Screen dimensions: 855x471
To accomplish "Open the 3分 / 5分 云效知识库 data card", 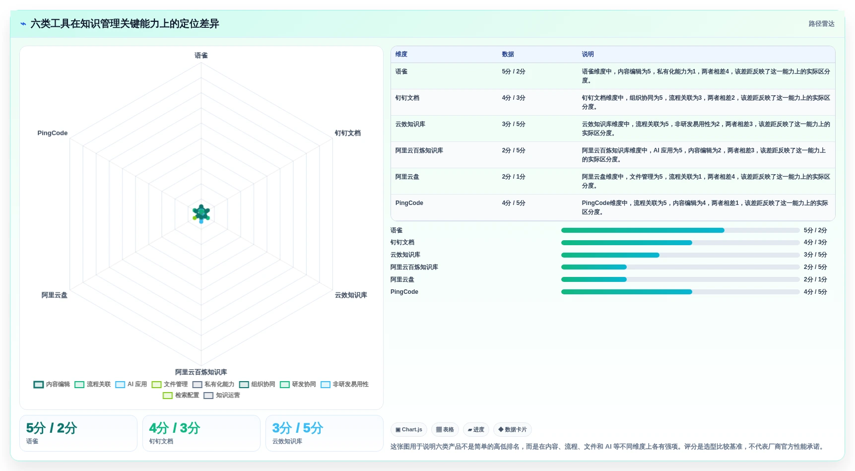I will [x=325, y=433].
